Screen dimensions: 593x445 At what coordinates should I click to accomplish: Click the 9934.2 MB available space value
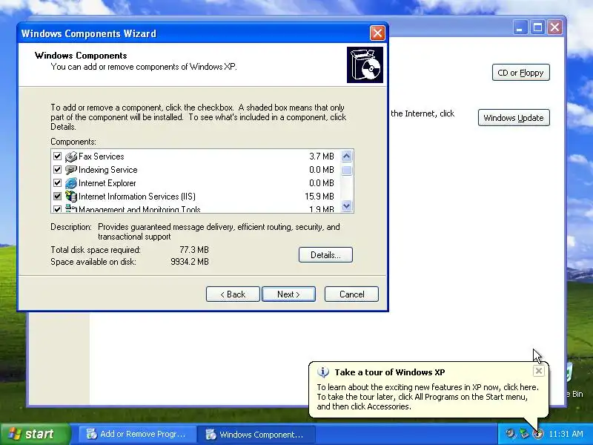click(190, 262)
